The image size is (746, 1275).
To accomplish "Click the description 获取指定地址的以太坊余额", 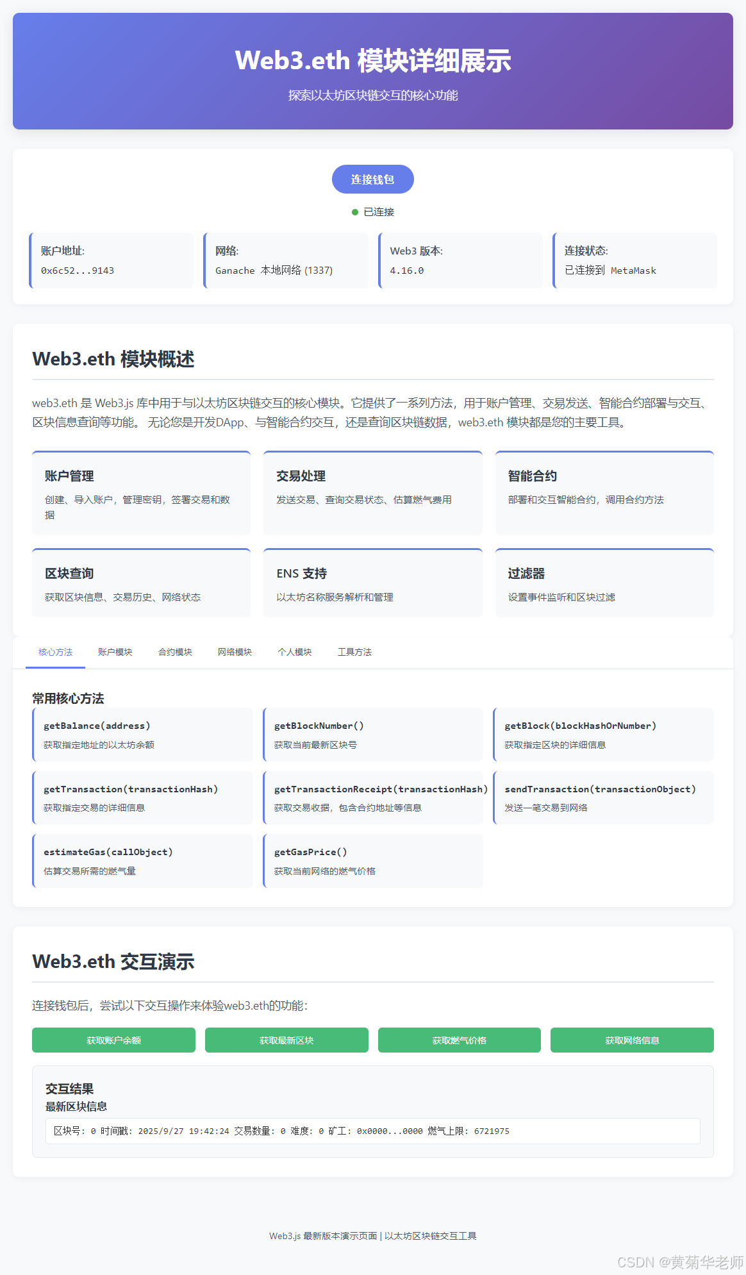I will tap(99, 745).
